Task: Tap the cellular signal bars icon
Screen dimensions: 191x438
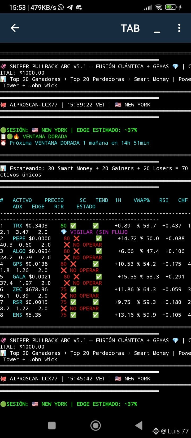Action: tap(148, 7)
